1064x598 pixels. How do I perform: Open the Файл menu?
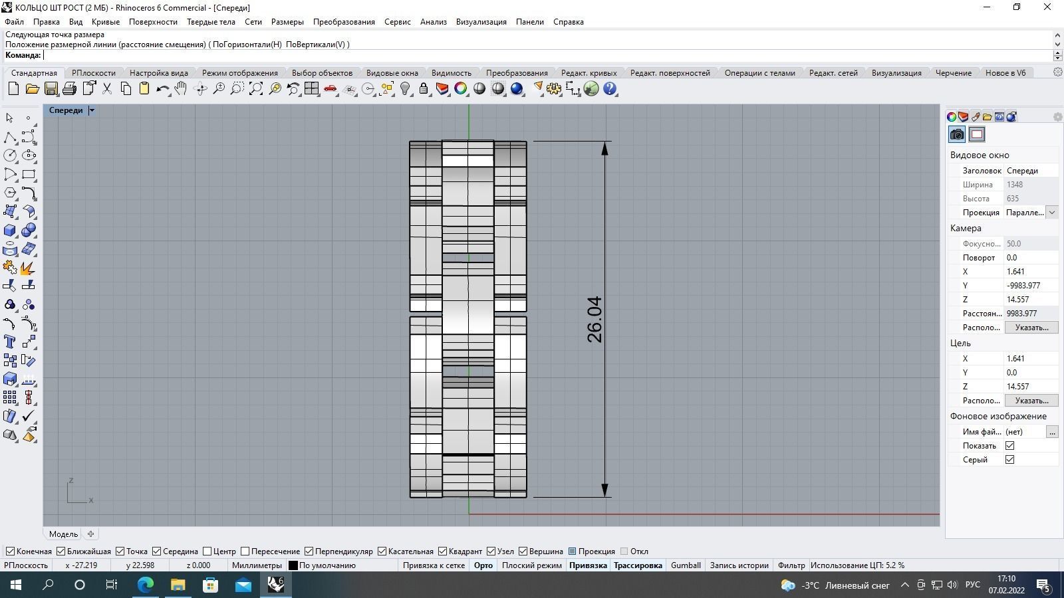pos(14,21)
